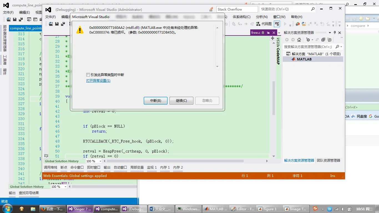The width and height of the screenshot is (379, 213).
Task: Toggle auto-hide pin on Solution Explorer
Action: [x=335, y=33]
